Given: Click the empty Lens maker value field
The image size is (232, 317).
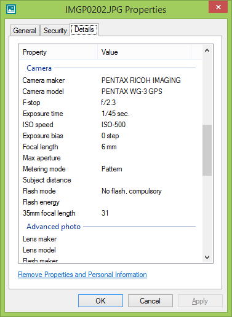Looking at the screenshot, I should (x=146, y=239).
